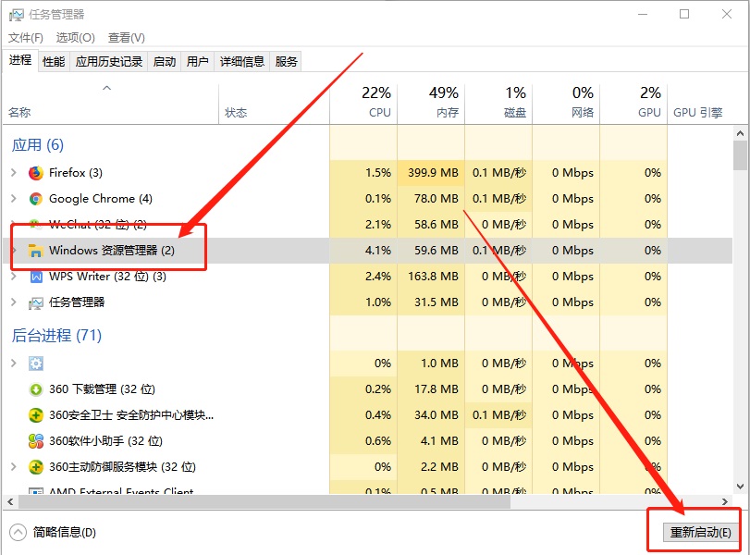Click the 应用 (6) group heading
The image size is (750, 555).
(x=38, y=145)
